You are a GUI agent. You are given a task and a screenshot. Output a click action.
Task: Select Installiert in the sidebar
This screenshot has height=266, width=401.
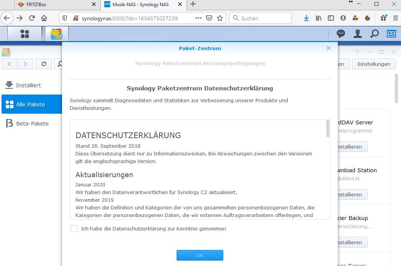tap(32, 85)
